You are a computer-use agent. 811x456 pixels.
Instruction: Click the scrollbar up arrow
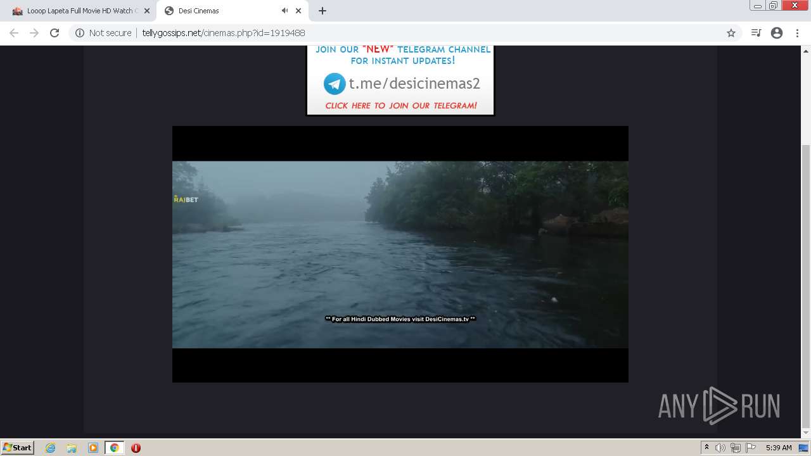coord(806,50)
